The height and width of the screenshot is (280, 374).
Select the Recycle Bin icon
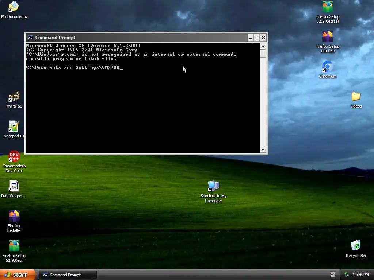(x=356, y=249)
